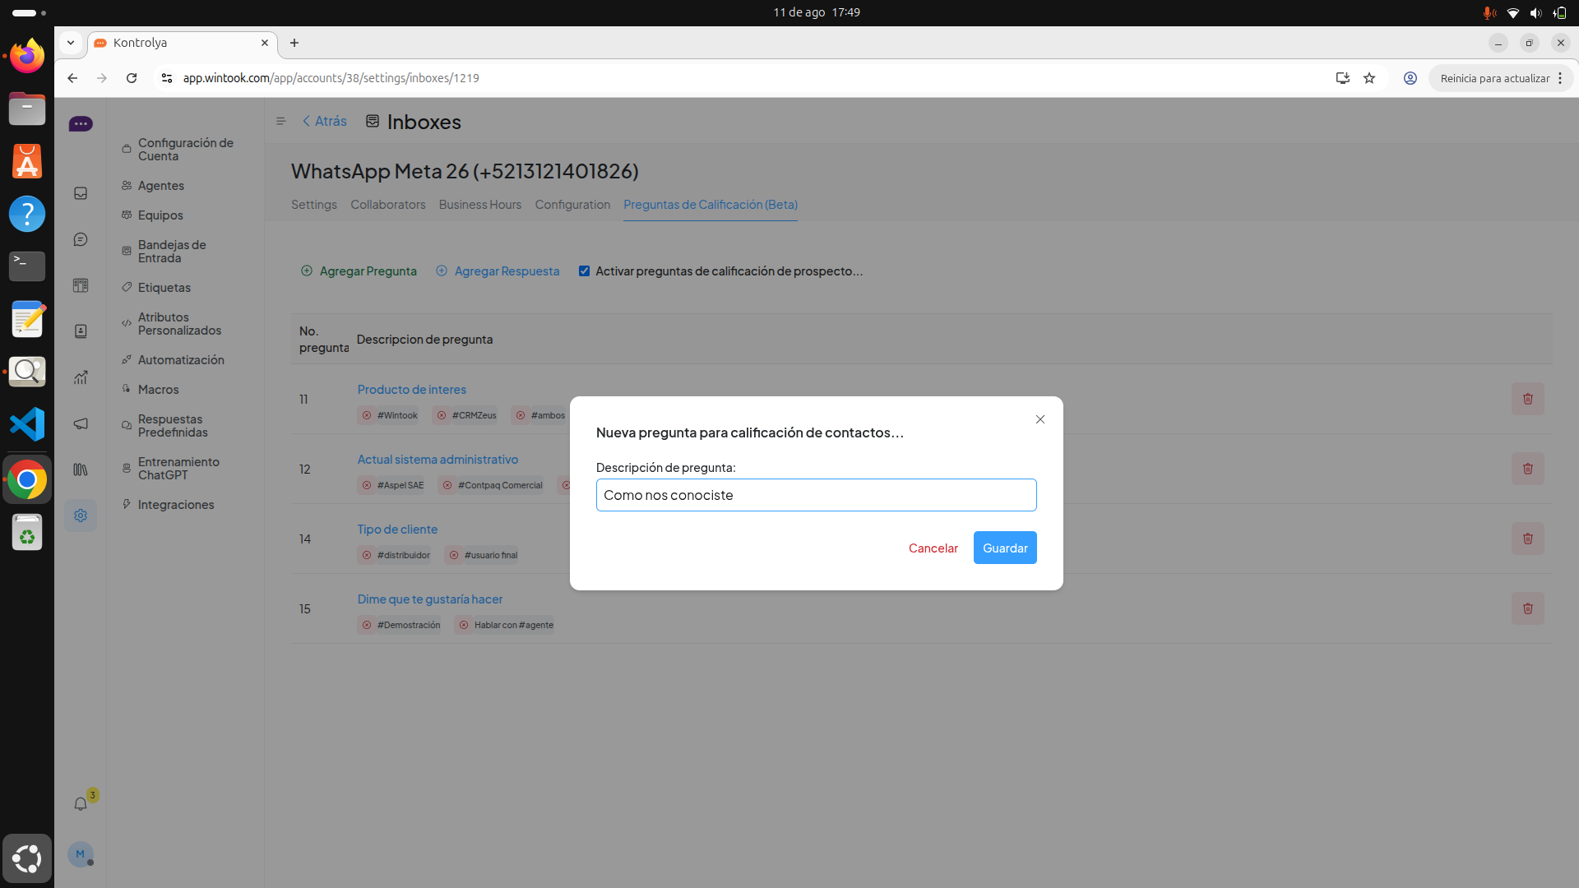
Task: Toggle the sidebar hamburger menu icon
Action: click(x=280, y=122)
